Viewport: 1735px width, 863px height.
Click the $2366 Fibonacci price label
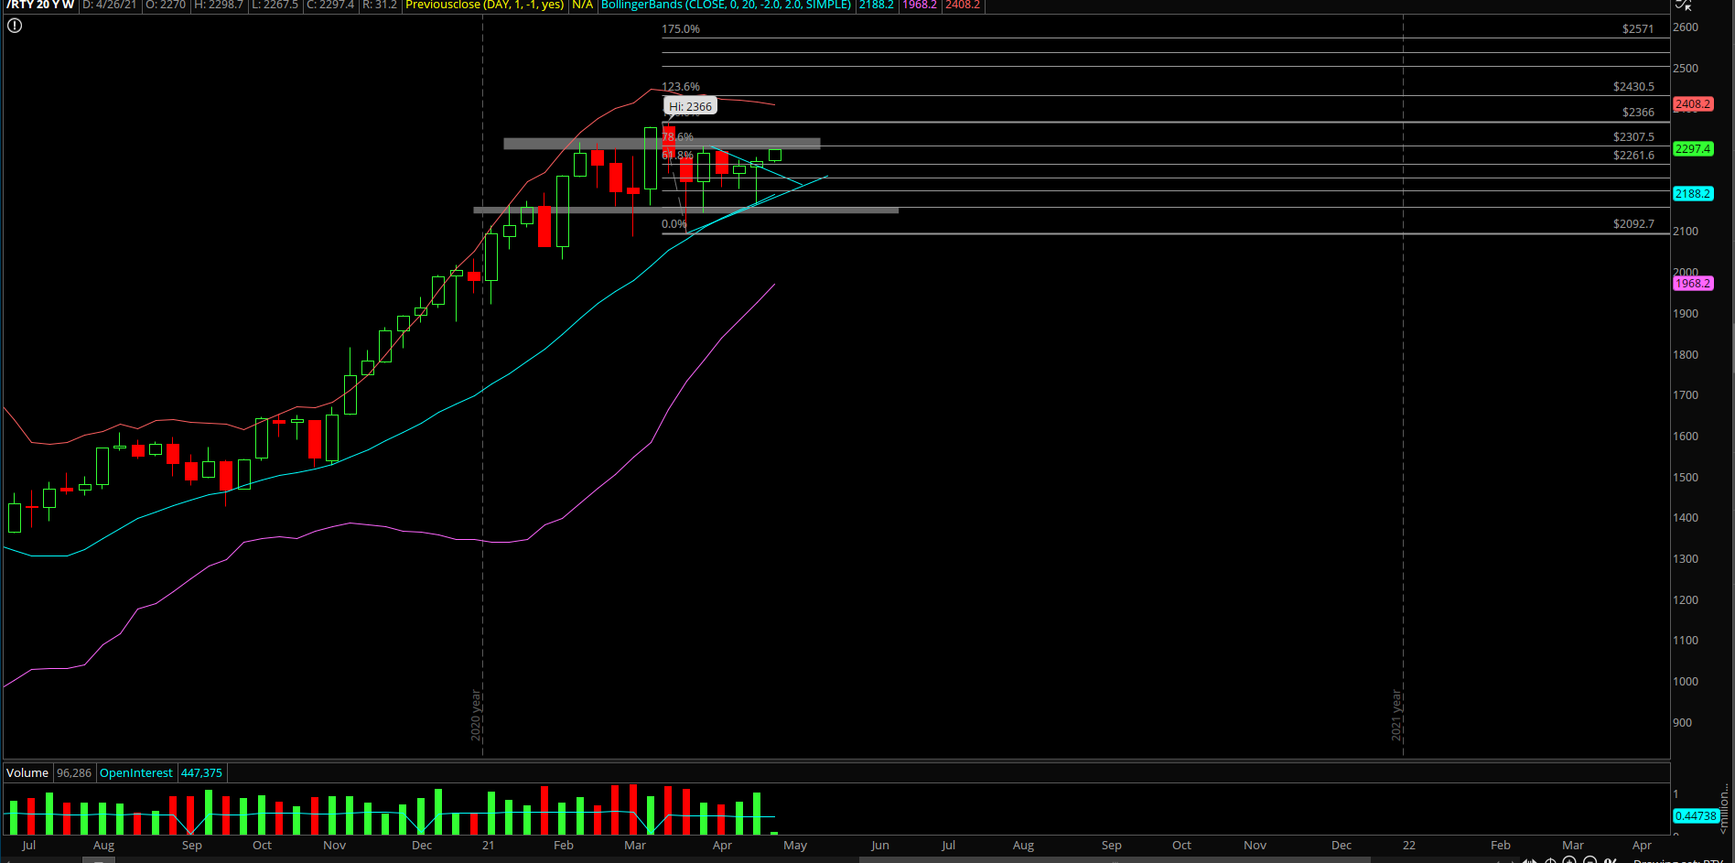[1638, 112]
